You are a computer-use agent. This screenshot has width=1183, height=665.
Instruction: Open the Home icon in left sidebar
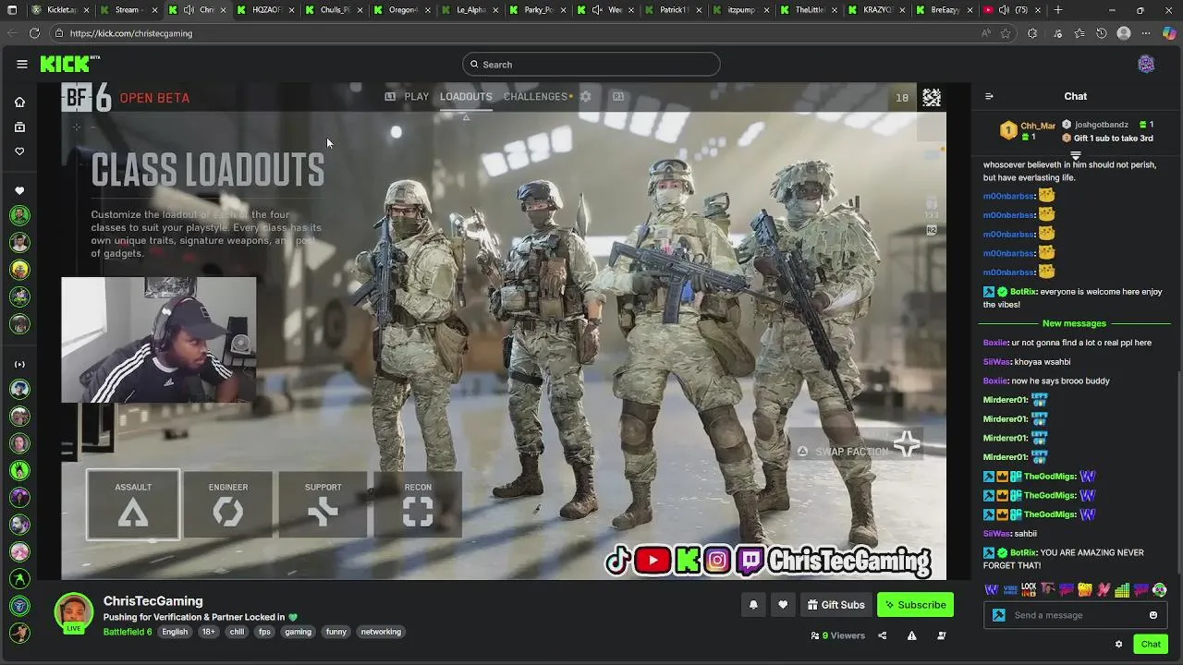tap(19, 103)
